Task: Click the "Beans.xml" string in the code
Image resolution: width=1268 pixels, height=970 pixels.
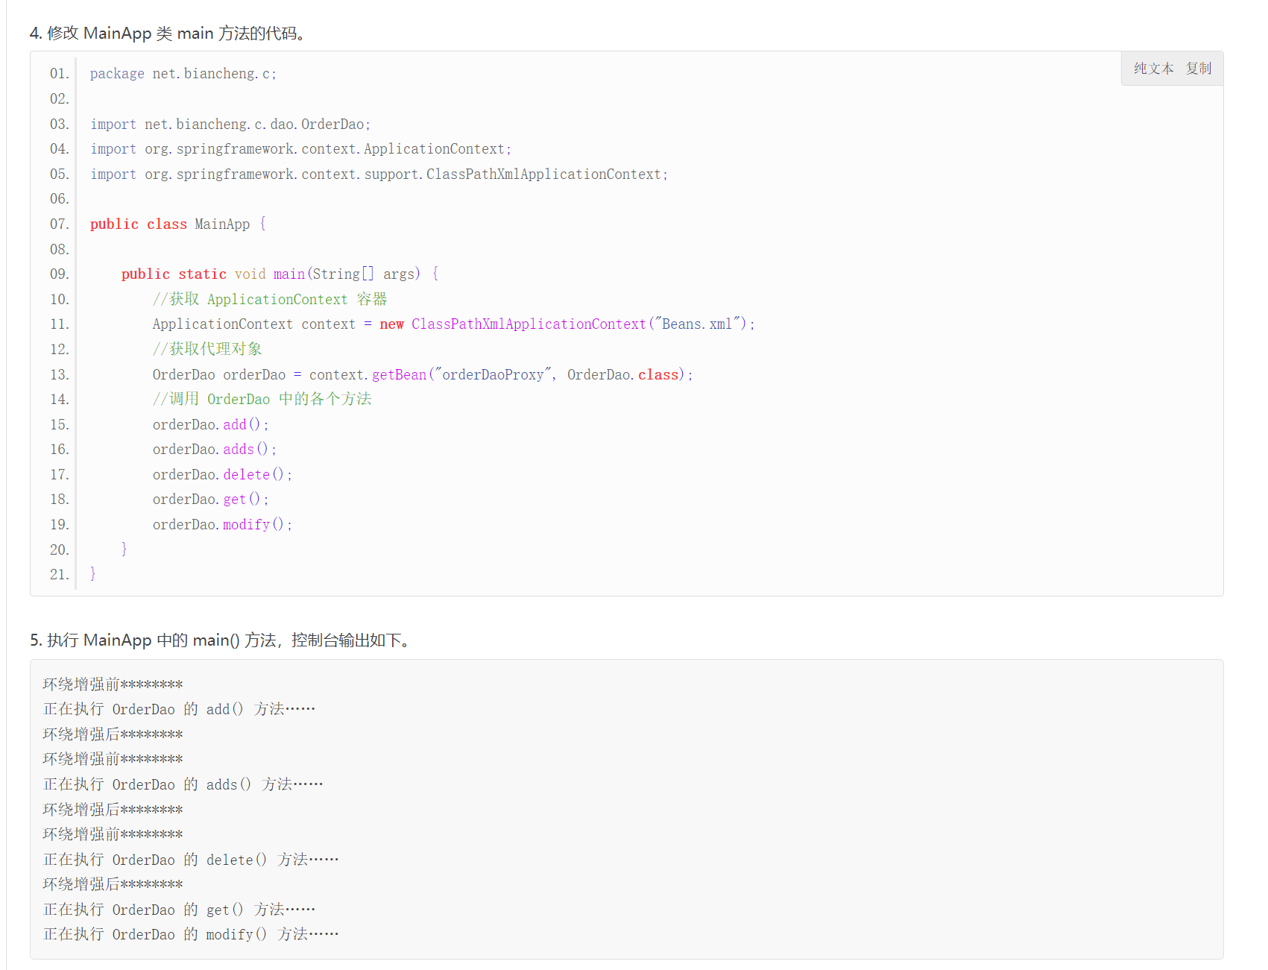Action: (x=697, y=324)
